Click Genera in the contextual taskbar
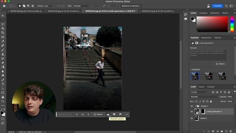 point(98,115)
